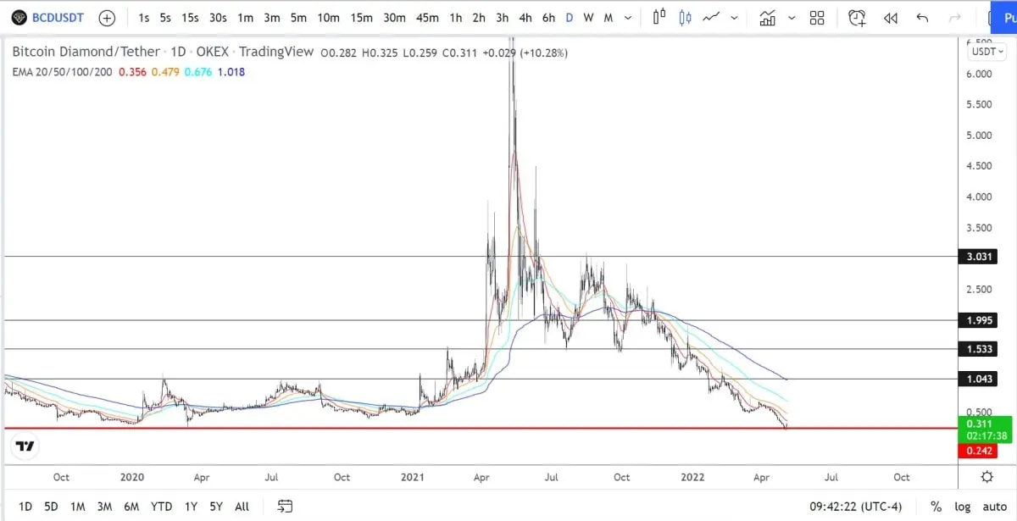Set range to 3M

pyautogui.click(x=104, y=507)
